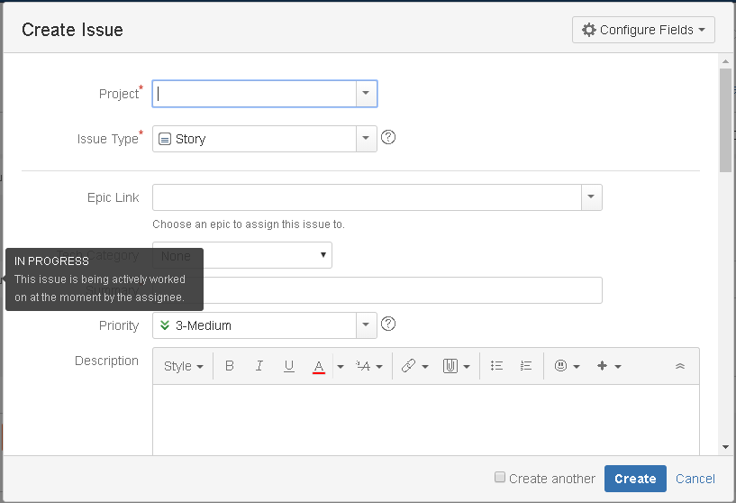
Task: Click the 3-Medium priority icon
Action: click(164, 325)
